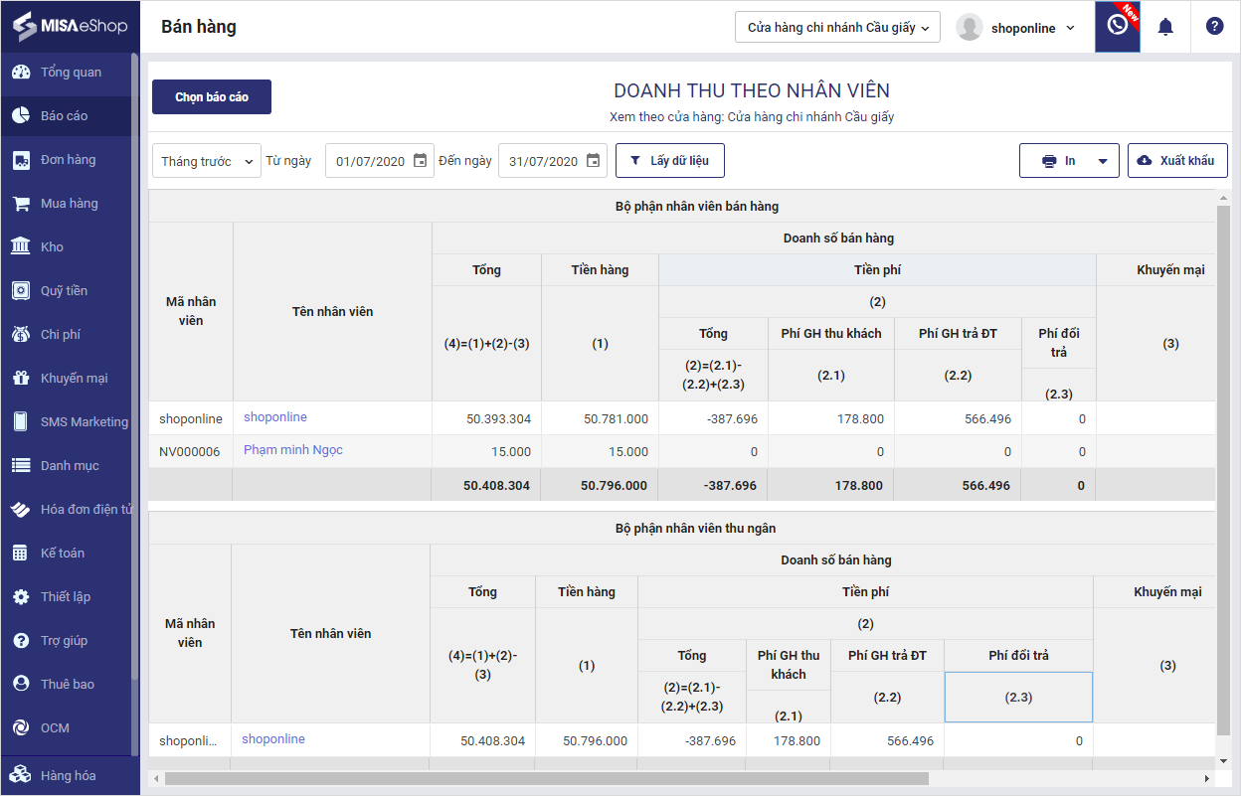
Task: Select Đơn hàng menu item
Action: coord(68,160)
